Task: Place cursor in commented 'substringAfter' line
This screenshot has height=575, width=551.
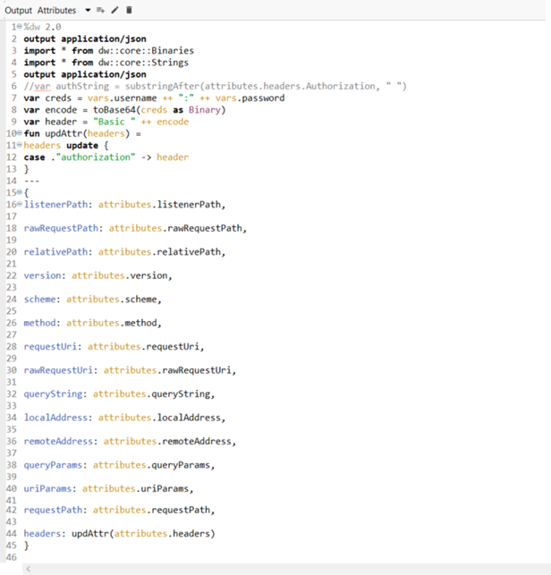Action: [216, 86]
